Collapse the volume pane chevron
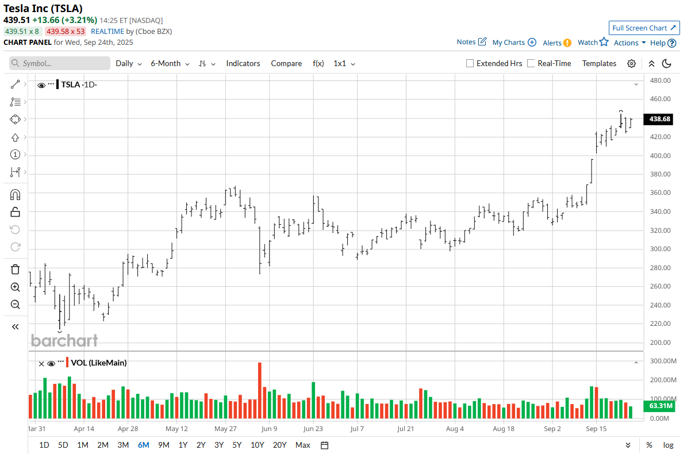Viewport: 695px width, 469px height. tap(636, 363)
